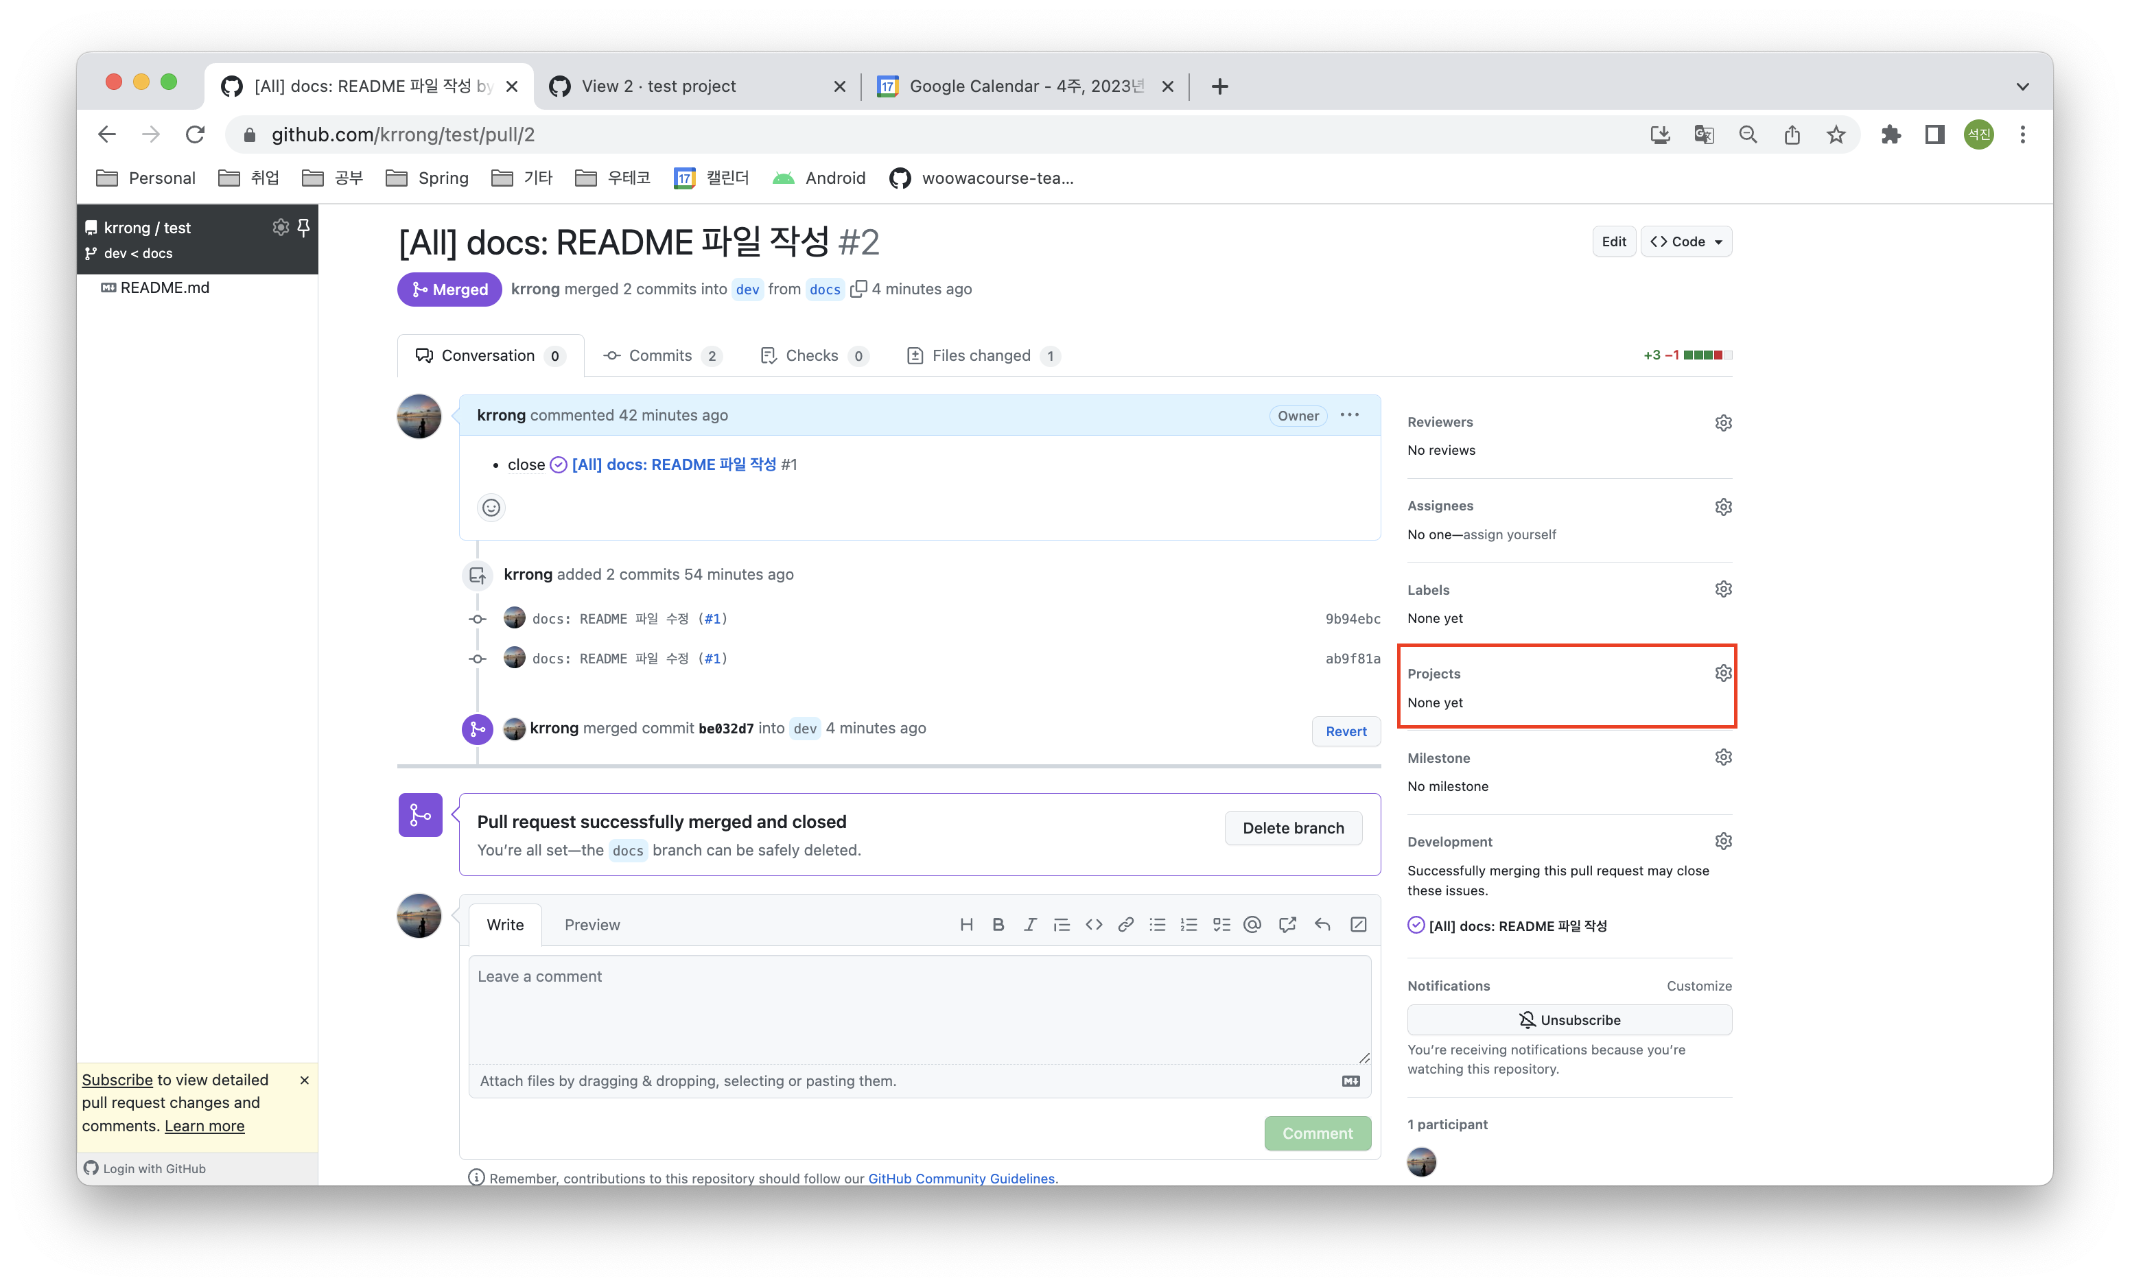Open commit hash ab9f81a
The height and width of the screenshot is (1287, 2130).
pyautogui.click(x=1352, y=659)
